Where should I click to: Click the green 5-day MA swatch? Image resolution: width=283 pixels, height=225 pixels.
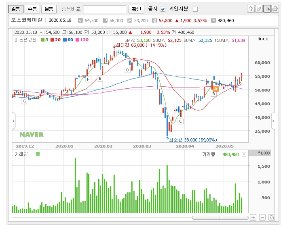(x=42, y=40)
